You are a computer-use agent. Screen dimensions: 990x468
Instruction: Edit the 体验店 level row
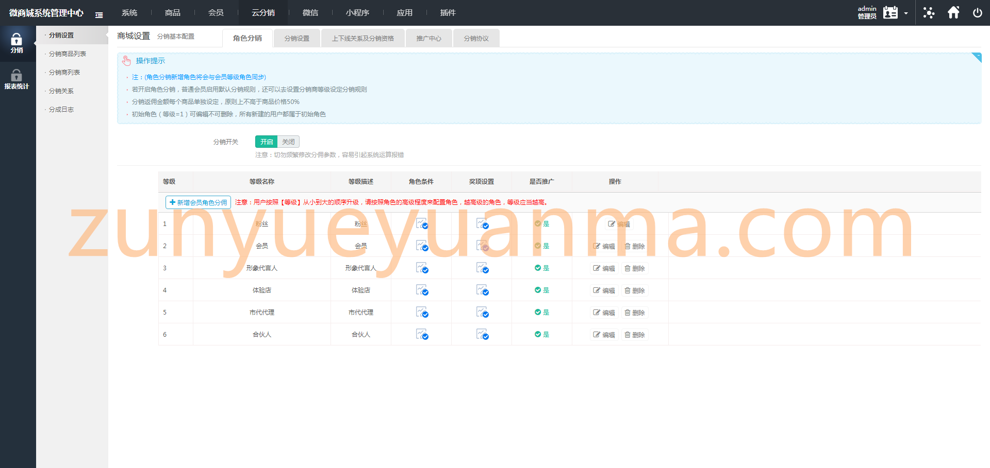(604, 290)
